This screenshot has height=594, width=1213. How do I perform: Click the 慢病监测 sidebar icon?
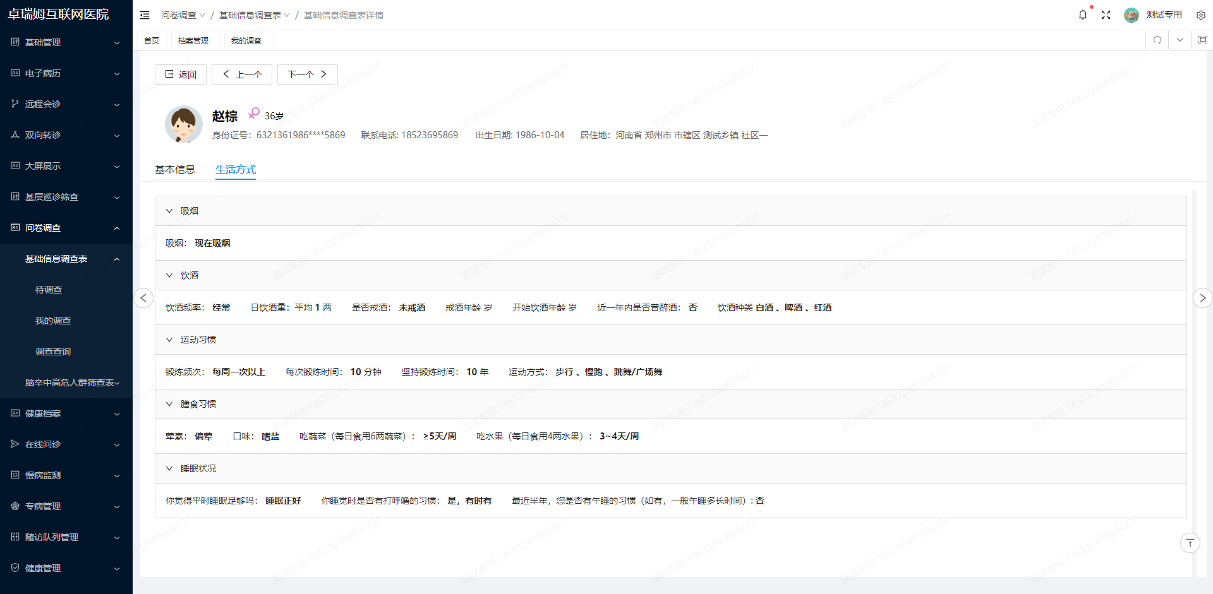[15, 475]
